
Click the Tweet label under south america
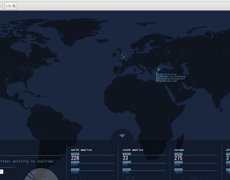[x=126, y=154]
